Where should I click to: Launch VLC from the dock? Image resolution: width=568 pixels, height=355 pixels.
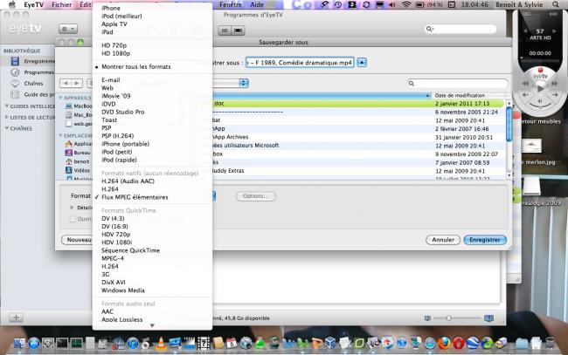pos(161,343)
